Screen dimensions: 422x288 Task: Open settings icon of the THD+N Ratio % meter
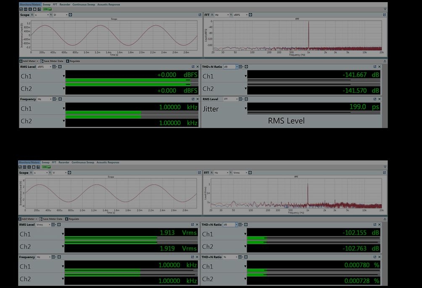coord(246,257)
